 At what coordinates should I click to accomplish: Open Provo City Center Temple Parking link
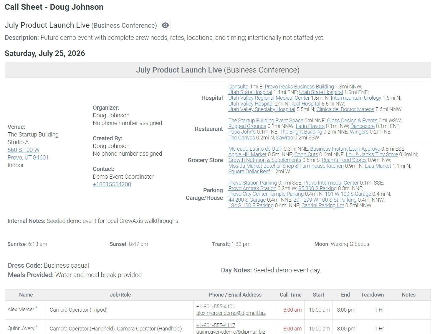266,194
